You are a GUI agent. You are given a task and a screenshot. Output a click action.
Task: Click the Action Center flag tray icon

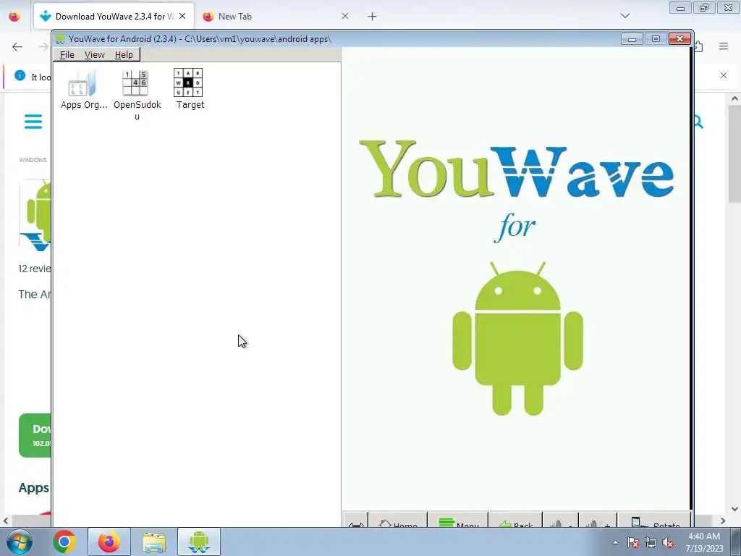pos(633,542)
